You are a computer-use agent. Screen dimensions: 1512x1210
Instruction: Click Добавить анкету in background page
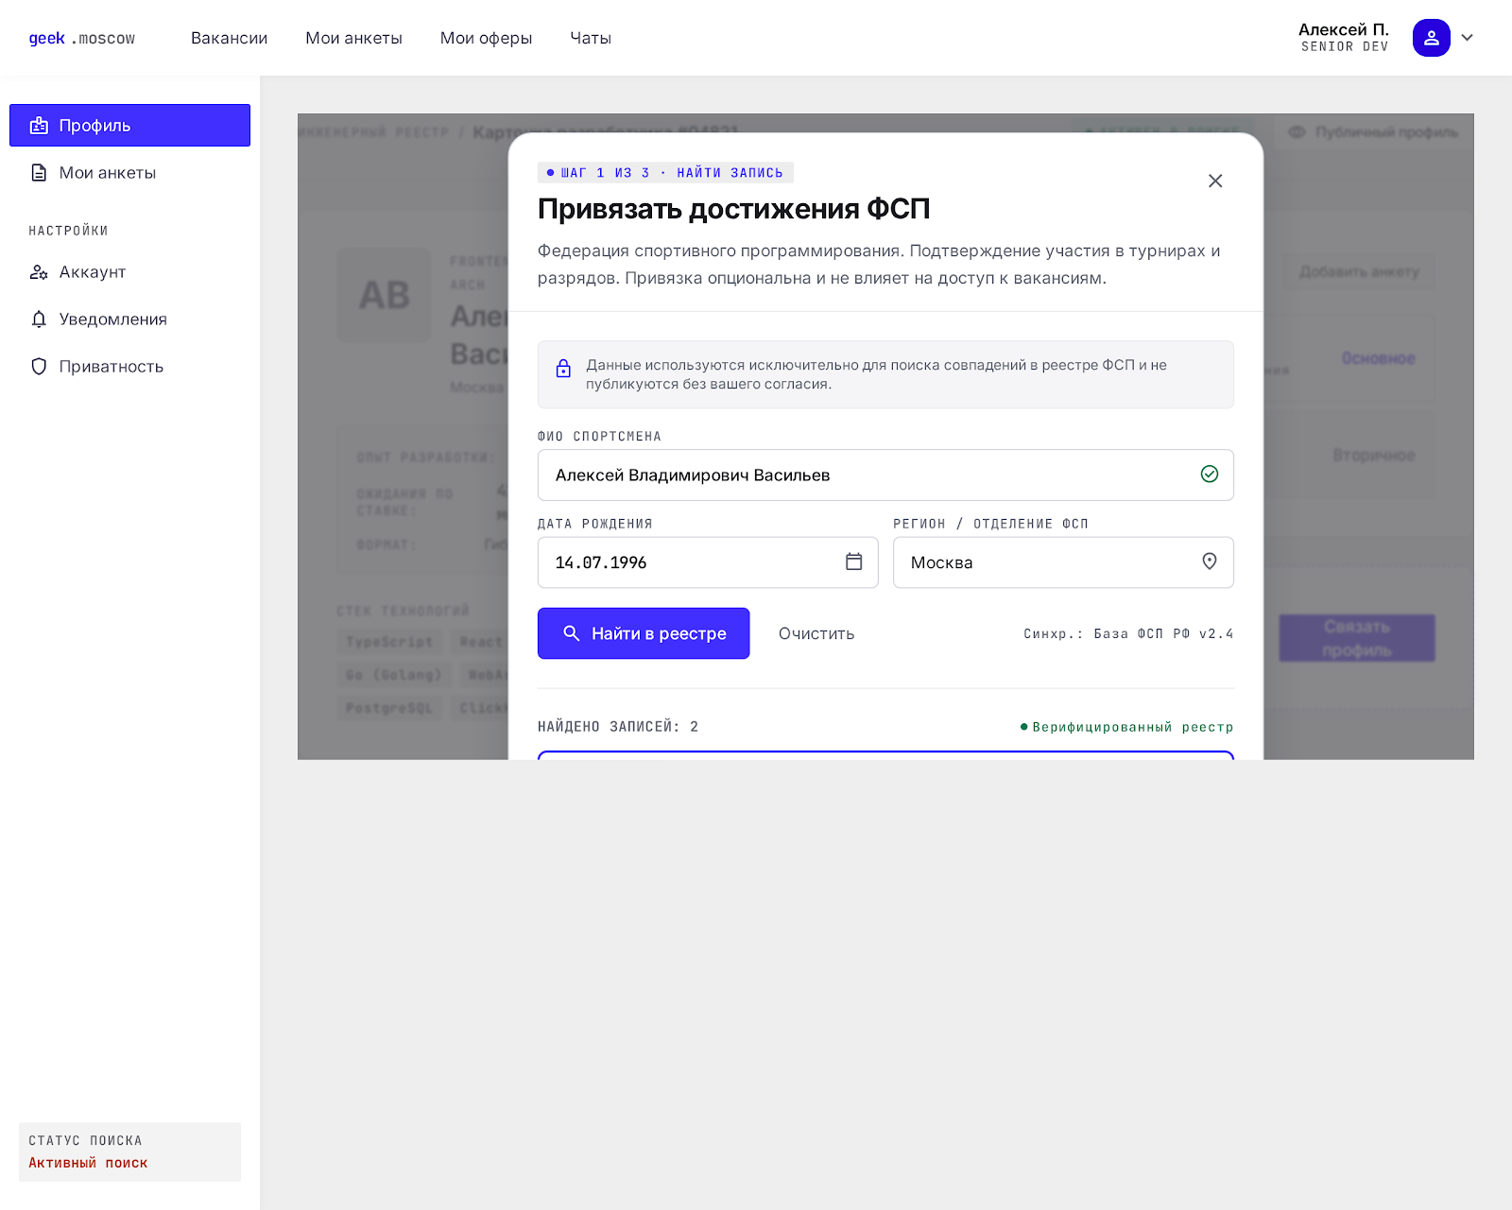(x=1359, y=272)
